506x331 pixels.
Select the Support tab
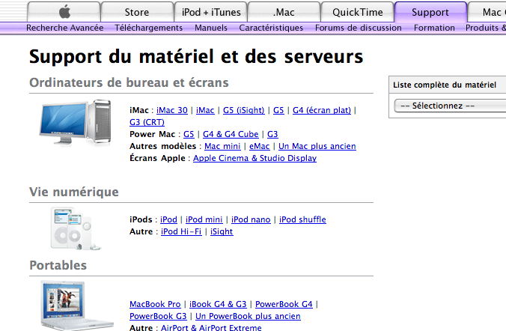[431, 12]
